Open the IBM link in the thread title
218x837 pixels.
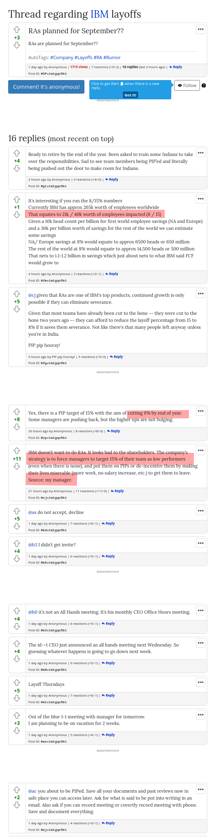[100, 14]
